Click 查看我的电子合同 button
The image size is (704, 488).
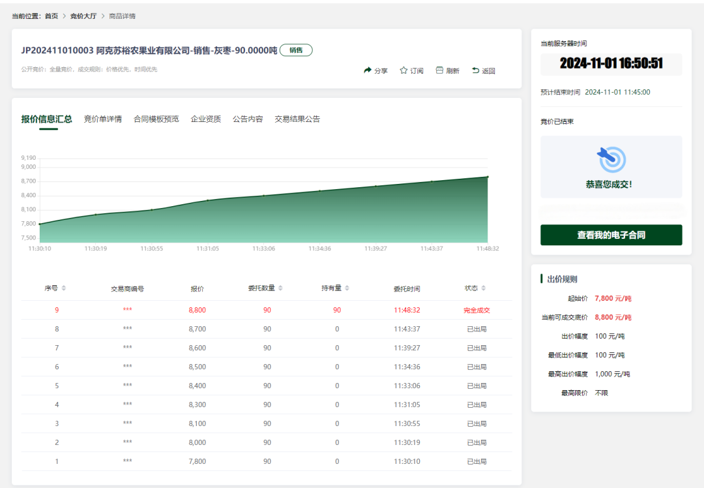611,235
